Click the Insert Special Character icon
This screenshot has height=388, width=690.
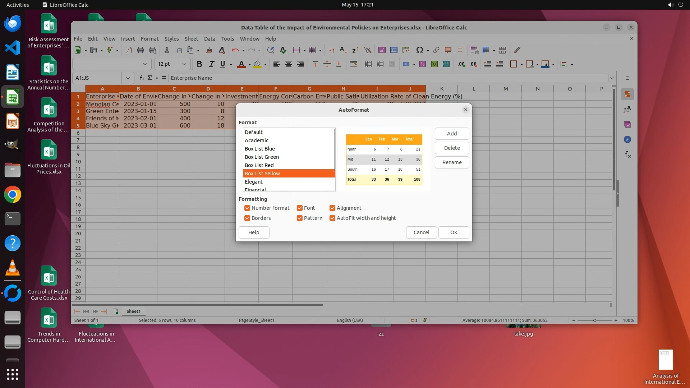tap(419, 50)
